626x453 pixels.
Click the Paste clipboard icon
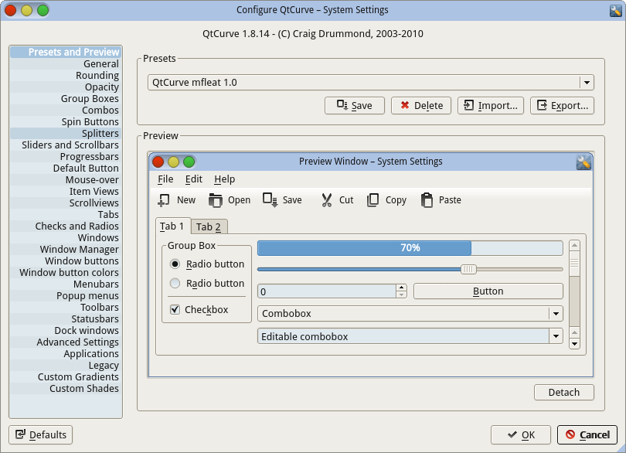point(427,200)
